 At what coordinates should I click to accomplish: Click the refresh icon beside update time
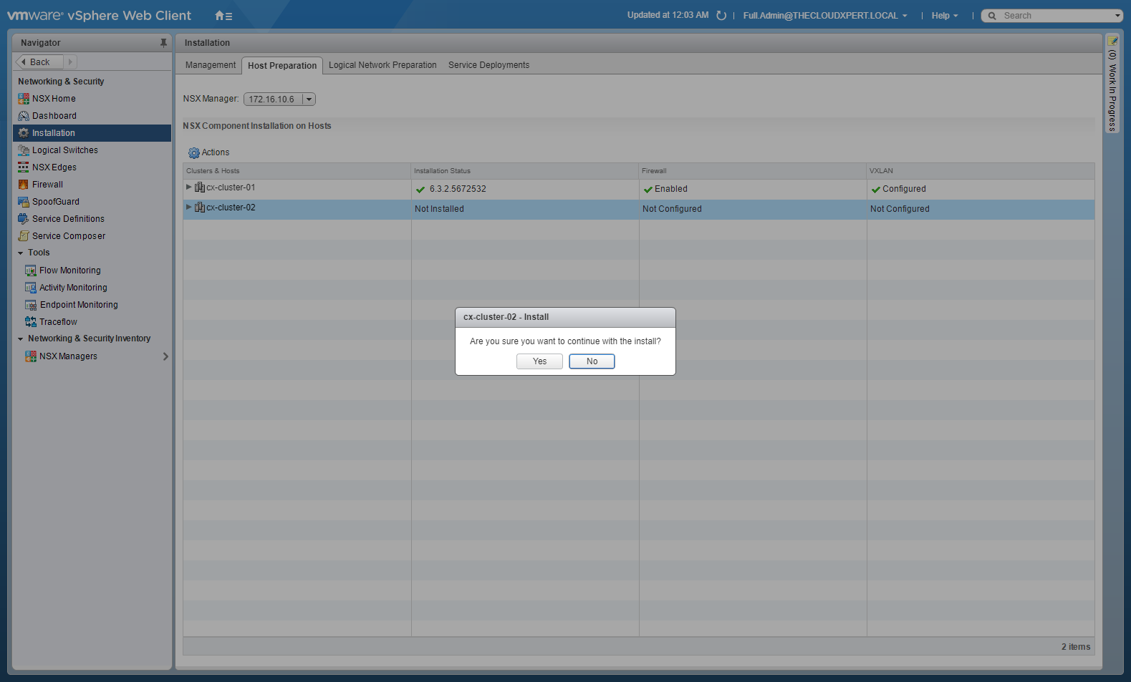pos(721,16)
